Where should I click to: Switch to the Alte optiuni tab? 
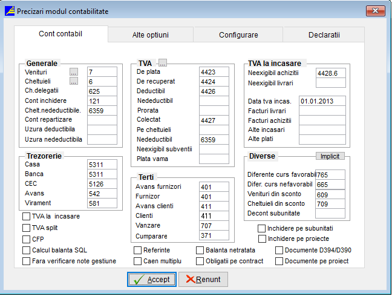[150, 35]
